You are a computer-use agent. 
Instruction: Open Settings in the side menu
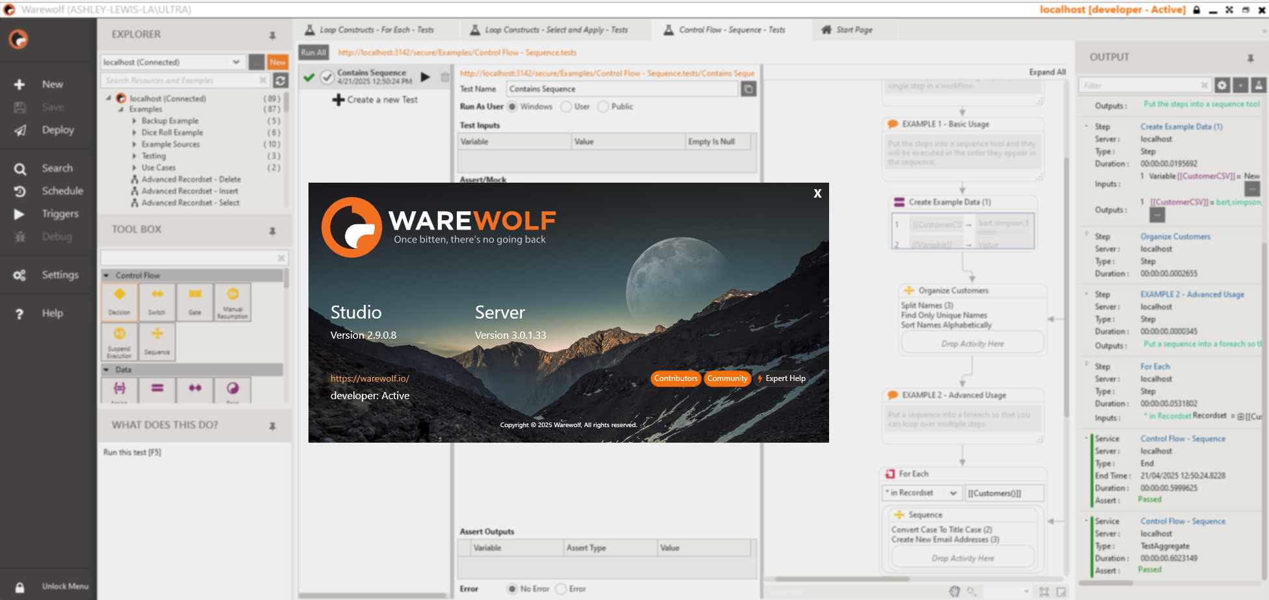(47, 275)
